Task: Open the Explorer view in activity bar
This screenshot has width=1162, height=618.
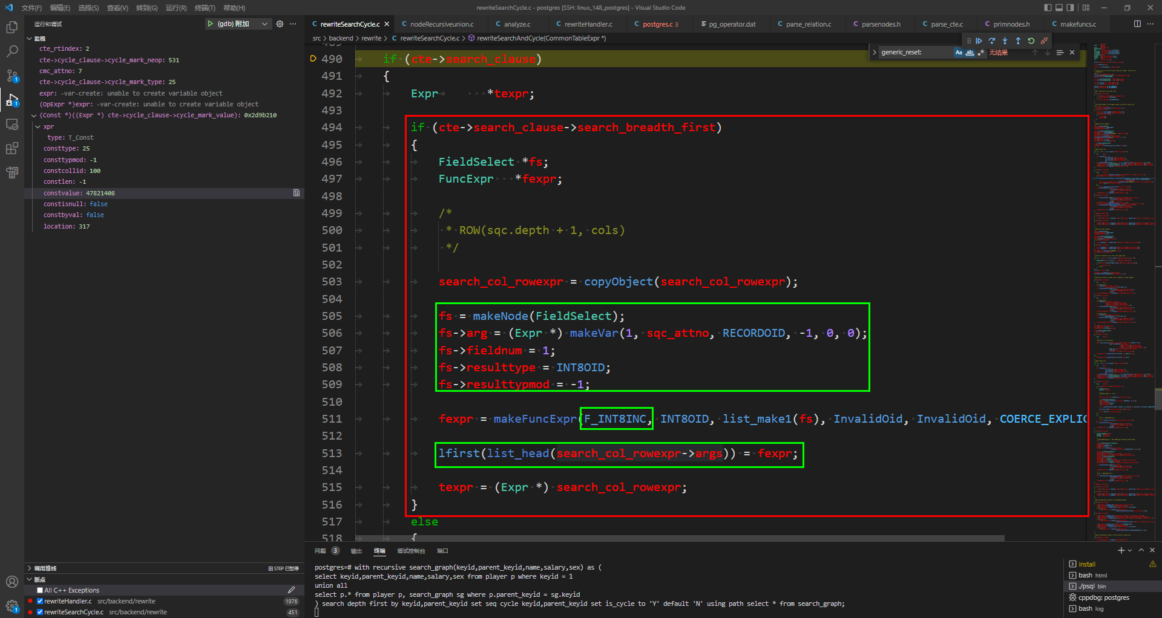Action: click(x=12, y=27)
